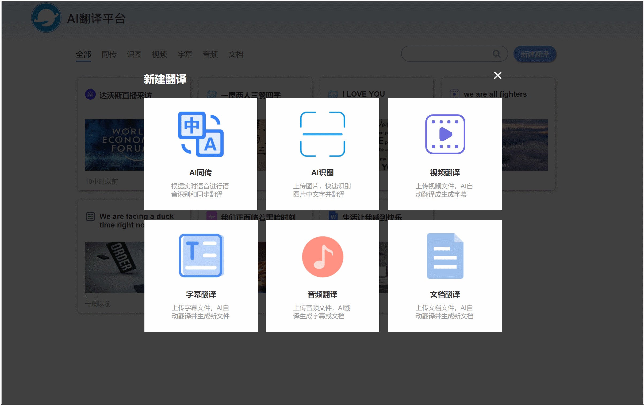Screen dimensions: 644x405
Task: Click description 上传视频文件，AI自动翻译成生成字幕
Action: (x=444, y=190)
